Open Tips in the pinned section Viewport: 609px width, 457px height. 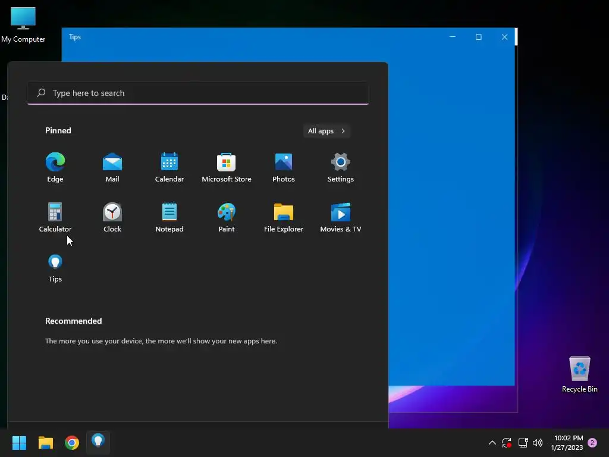point(55,268)
